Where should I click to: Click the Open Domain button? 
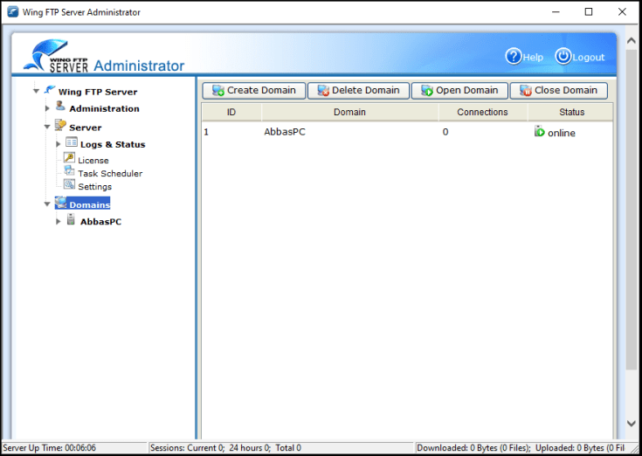pyautogui.click(x=459, y=91)
